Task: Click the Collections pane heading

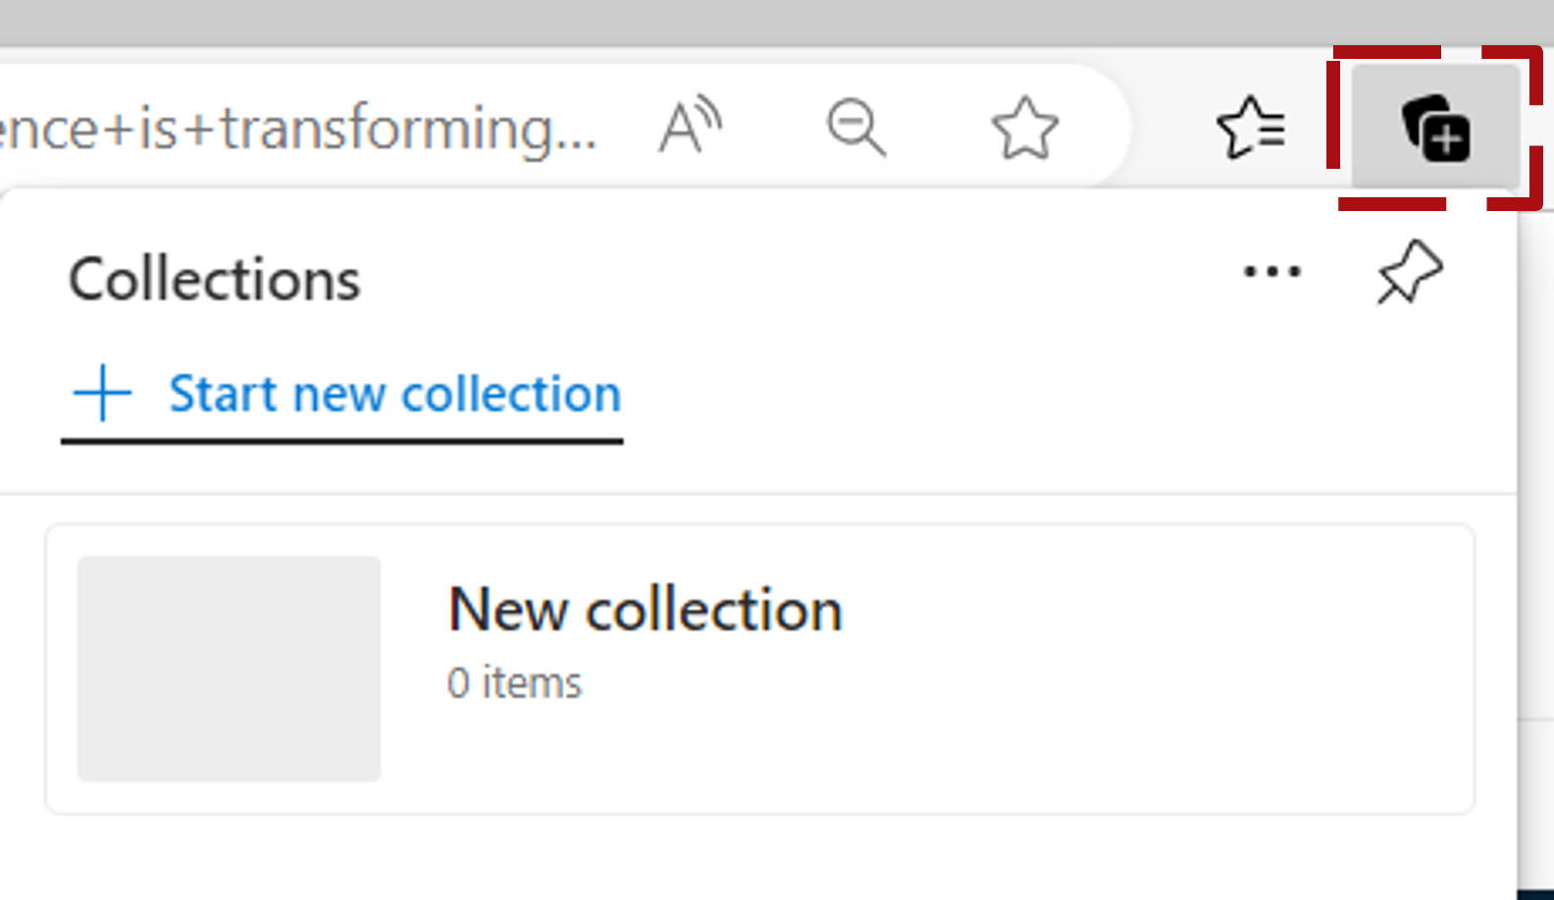Action: 215,279
